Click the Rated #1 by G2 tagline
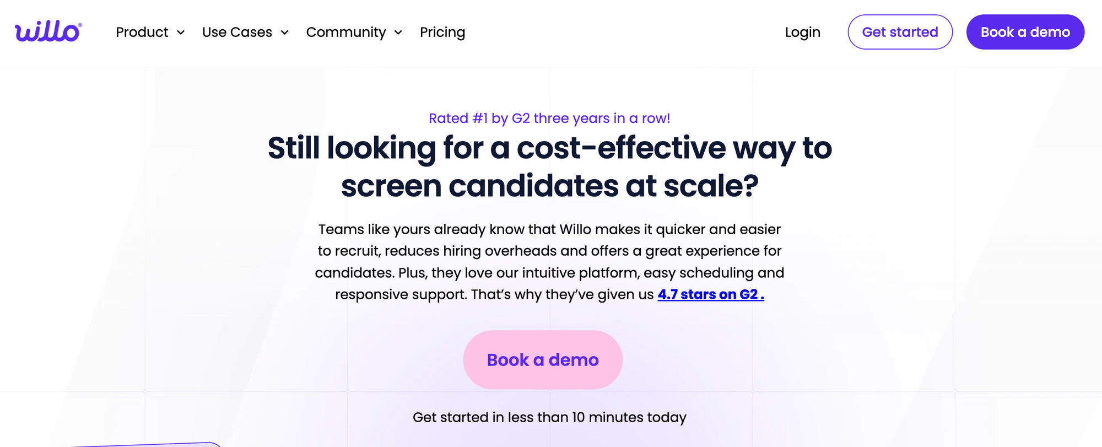The width and height of the screenshot is (1102, 447). [549, 119]
